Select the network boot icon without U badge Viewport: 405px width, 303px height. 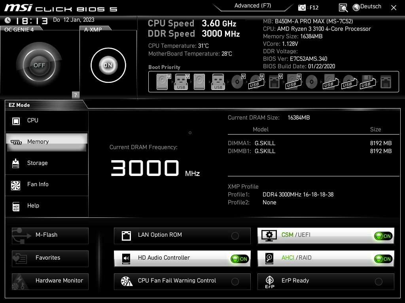[x=386, y=82]
